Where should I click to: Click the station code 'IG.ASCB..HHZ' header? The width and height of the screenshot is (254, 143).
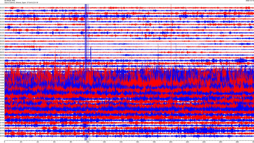coord(10,1)
